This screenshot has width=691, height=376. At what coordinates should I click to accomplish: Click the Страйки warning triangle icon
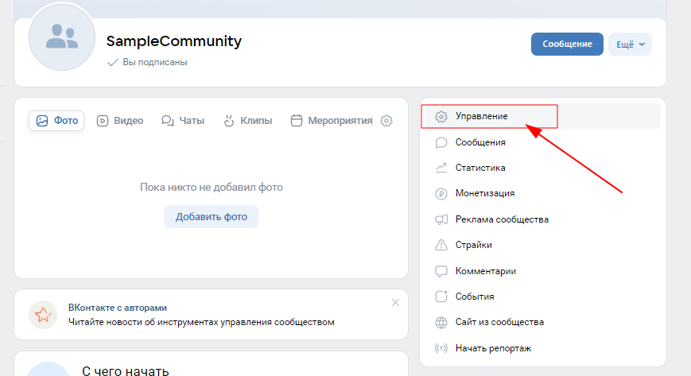(441, 245)
